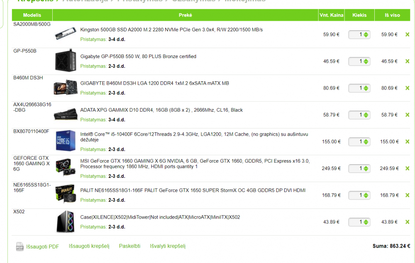Click Išsaugoti krepšelį link
Screen dimensions: 415x263
(89, 246)
